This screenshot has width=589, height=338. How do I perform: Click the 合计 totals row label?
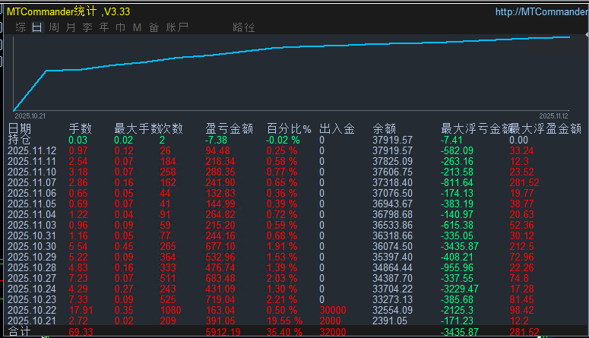pyautogui.click(x=19, y=332)
